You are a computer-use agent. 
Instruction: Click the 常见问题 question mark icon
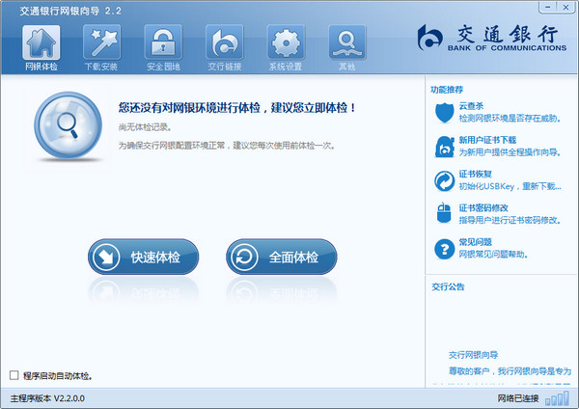pyautogui.click(x=444, y=248)
